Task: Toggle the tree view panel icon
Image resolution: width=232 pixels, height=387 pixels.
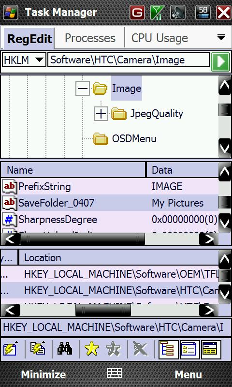Action: click(x=169, y=349)
